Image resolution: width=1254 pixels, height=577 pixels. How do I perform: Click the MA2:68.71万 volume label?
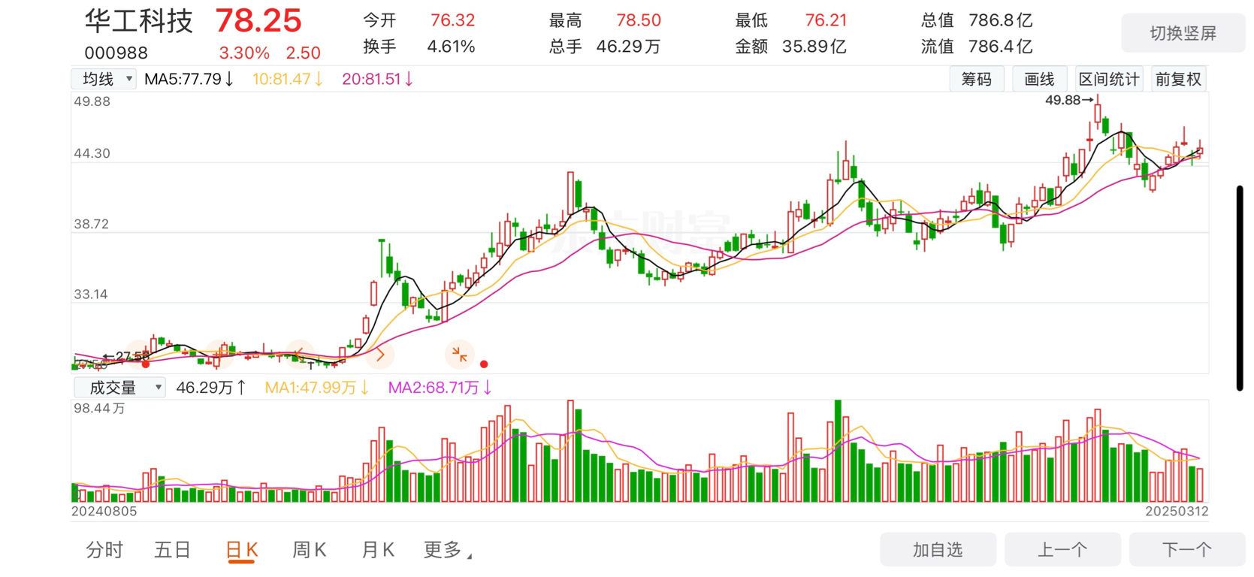pos(440,388)
